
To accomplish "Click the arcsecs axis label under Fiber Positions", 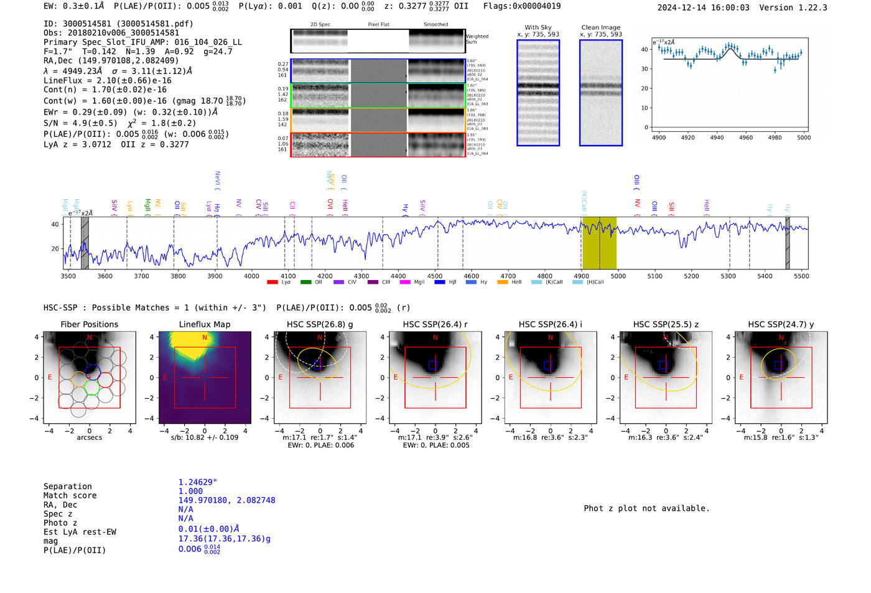I will tap(90, 437).
